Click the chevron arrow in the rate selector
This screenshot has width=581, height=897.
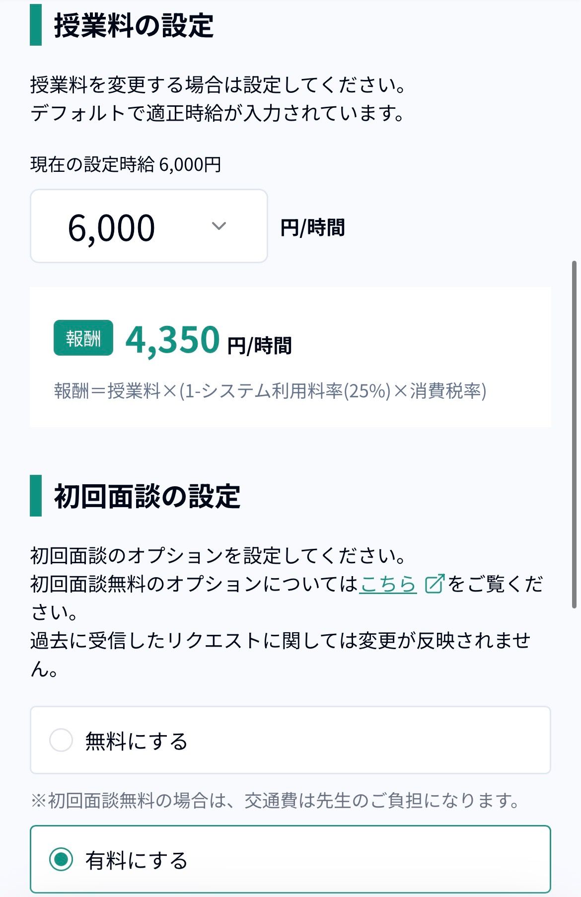coord(219,226)
